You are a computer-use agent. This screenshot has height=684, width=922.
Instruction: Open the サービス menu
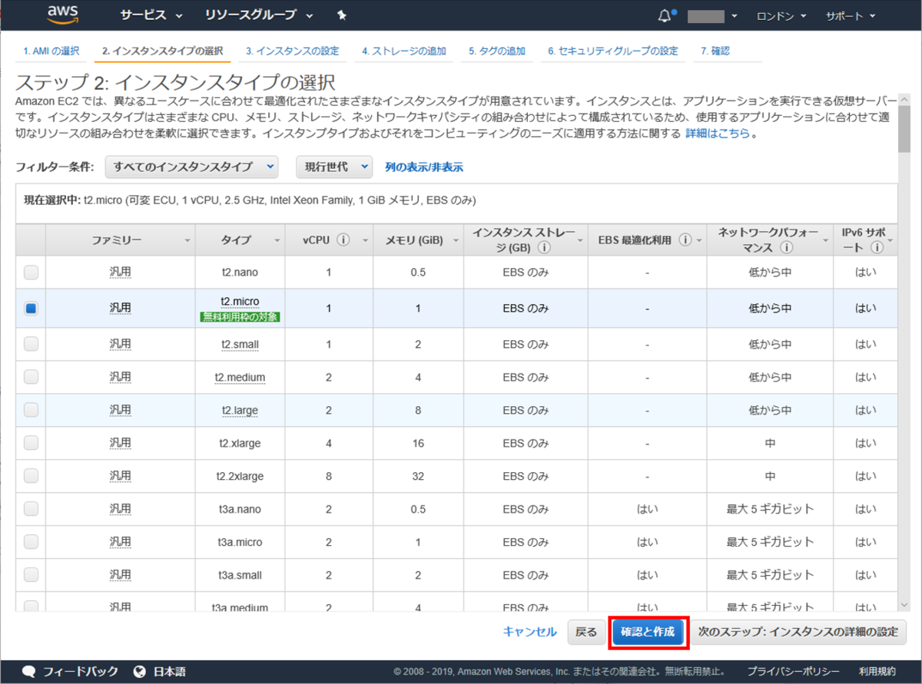tap(151, 15)
